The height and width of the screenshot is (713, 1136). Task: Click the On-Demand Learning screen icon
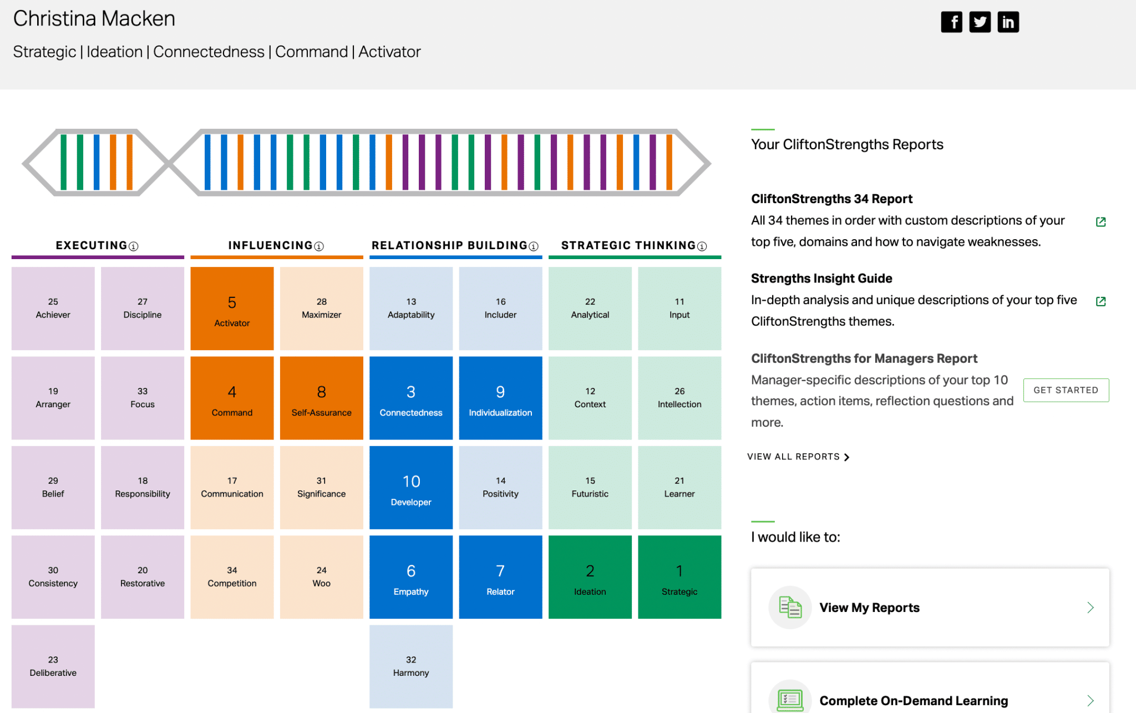(790, 699)
